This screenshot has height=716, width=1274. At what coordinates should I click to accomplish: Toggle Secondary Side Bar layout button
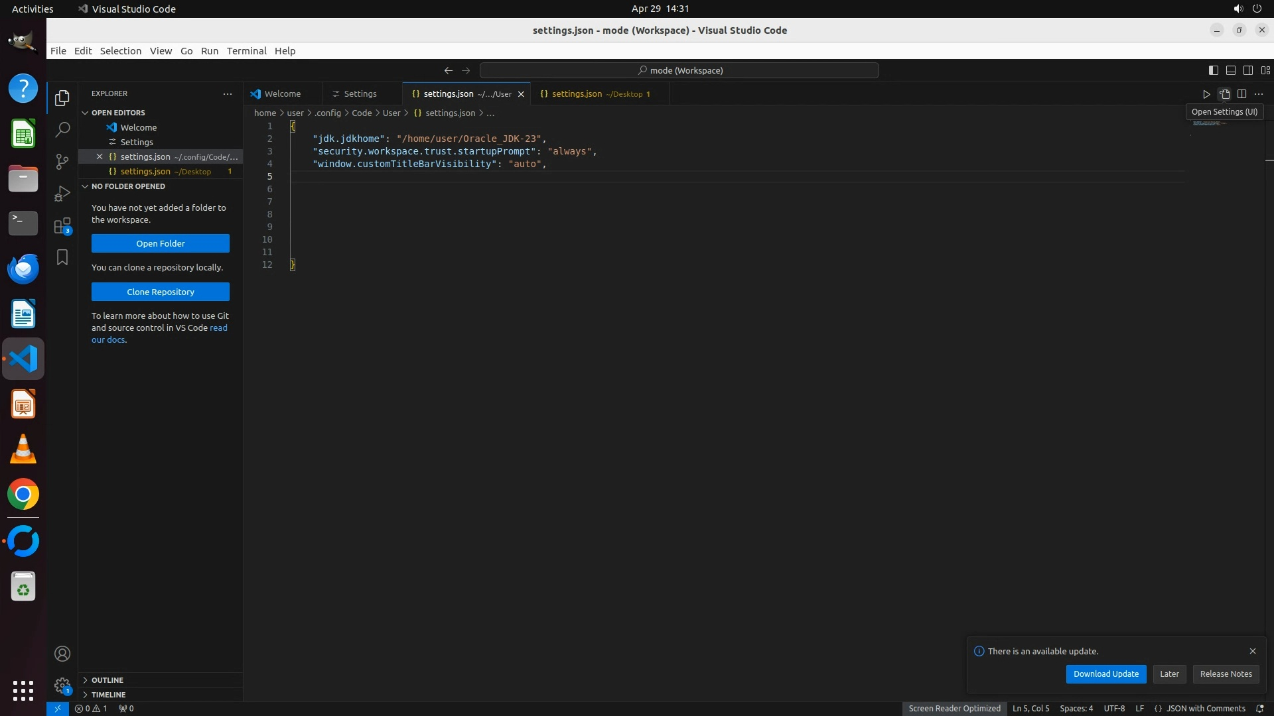pos(1247,70)
